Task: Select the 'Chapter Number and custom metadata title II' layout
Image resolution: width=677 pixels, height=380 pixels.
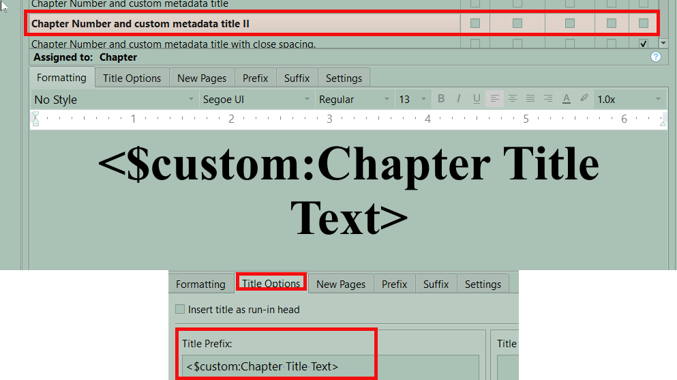Action: pyautogui.click(x=140, y=24)
